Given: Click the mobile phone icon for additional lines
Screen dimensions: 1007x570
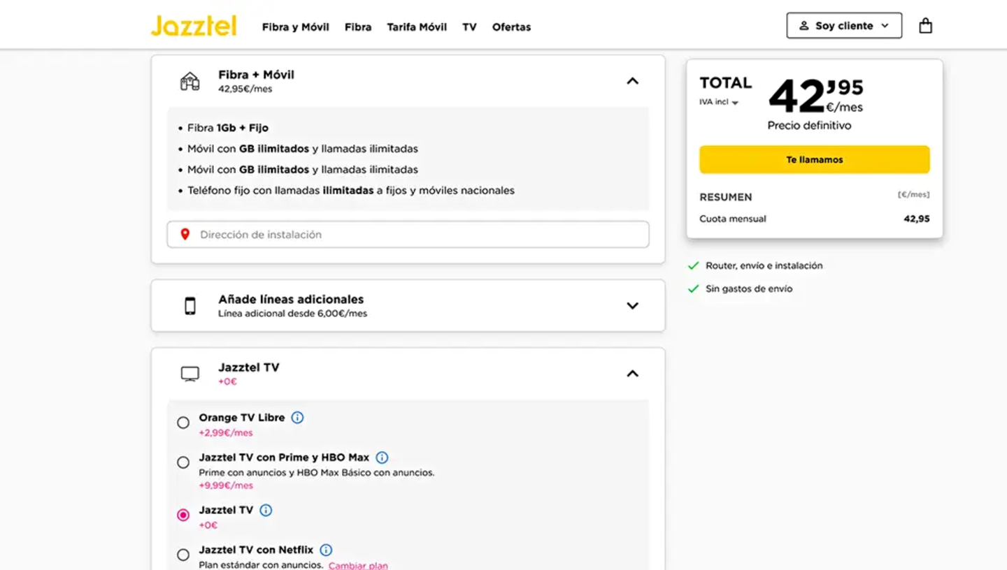Looking at the screenshot, I should 190,306.
